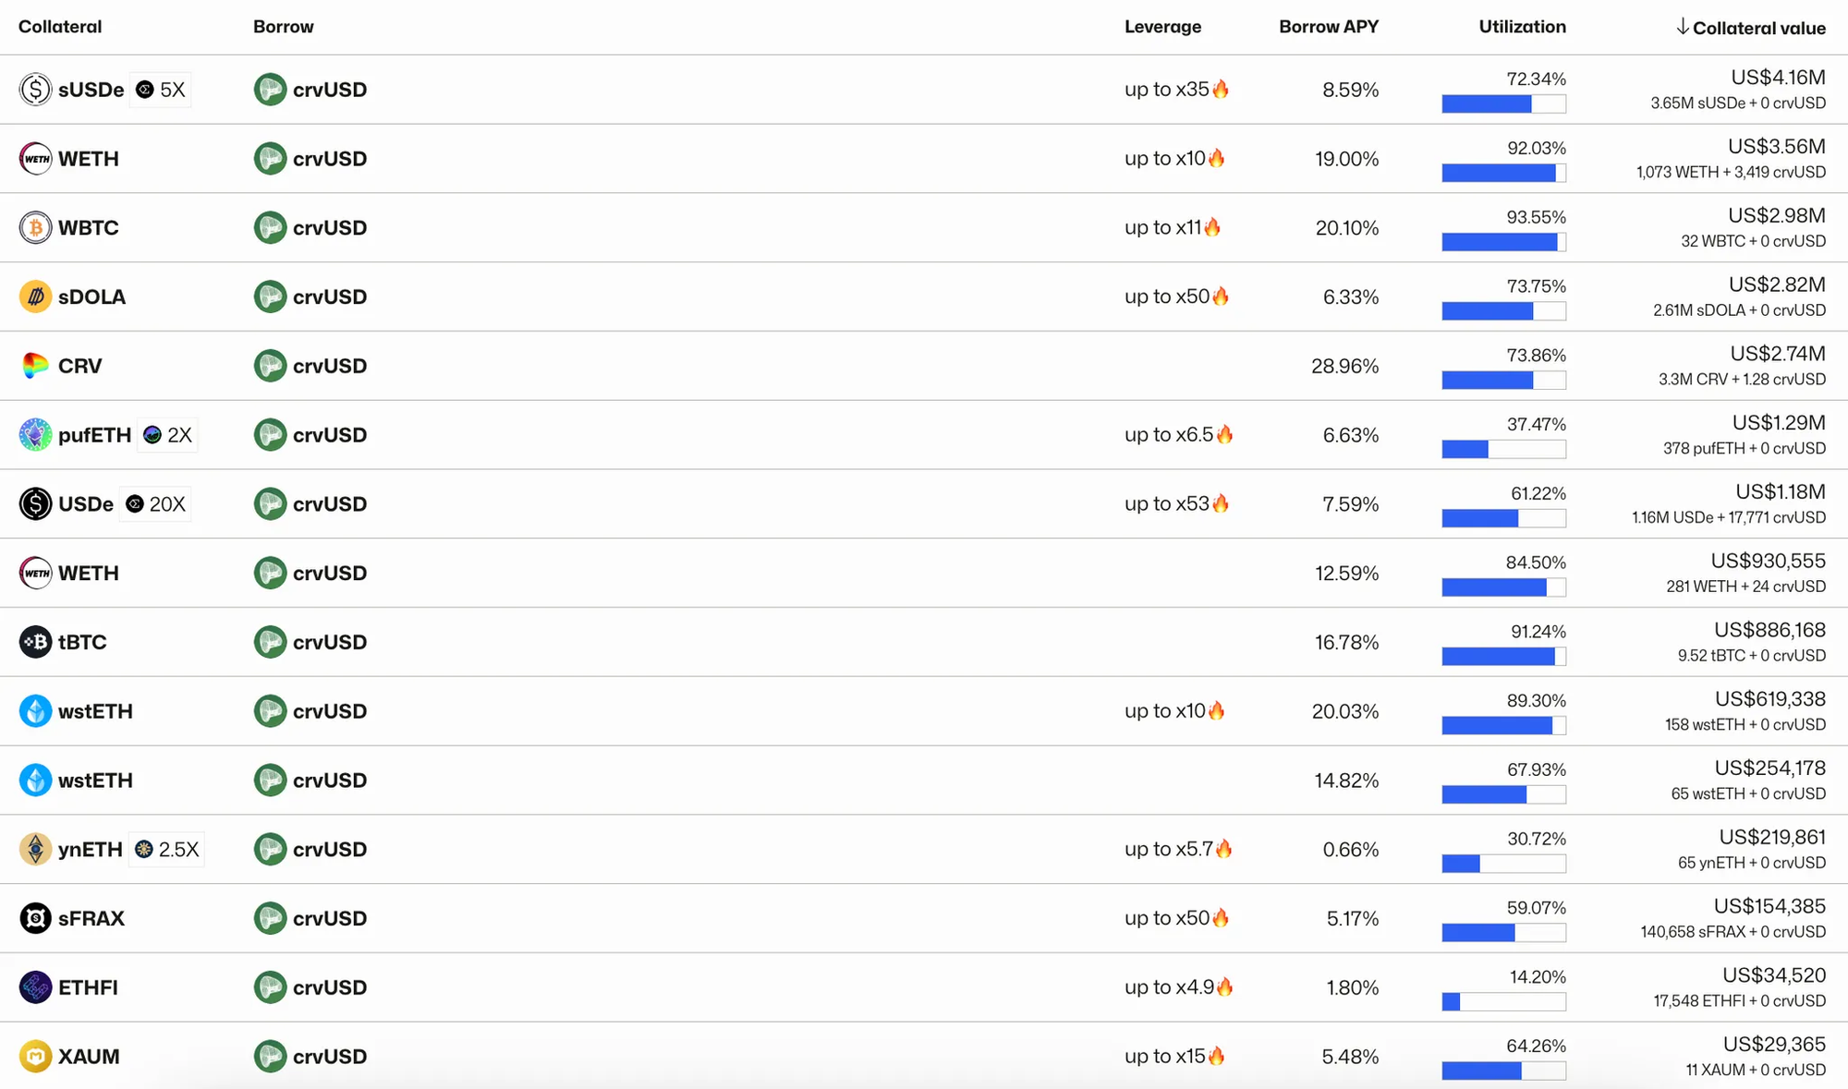Viewport: 1848px width, 1089px height.
Task: Click the 16.78% borrow APY value
Action: point(1347,642)
